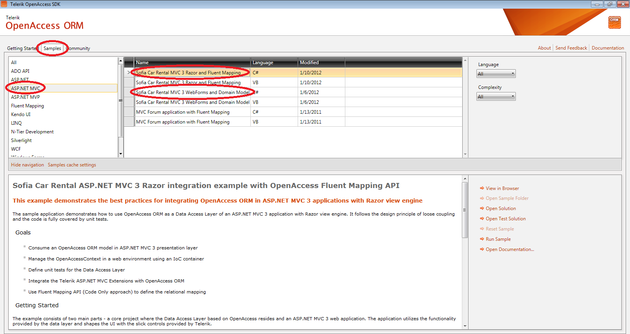This screenshot has width=630, height=334.
Task: Click the VB language cell of the WebForms row
Action: point(274,102)
